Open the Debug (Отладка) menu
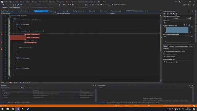197x111 pixels. [x=34, y=2]
